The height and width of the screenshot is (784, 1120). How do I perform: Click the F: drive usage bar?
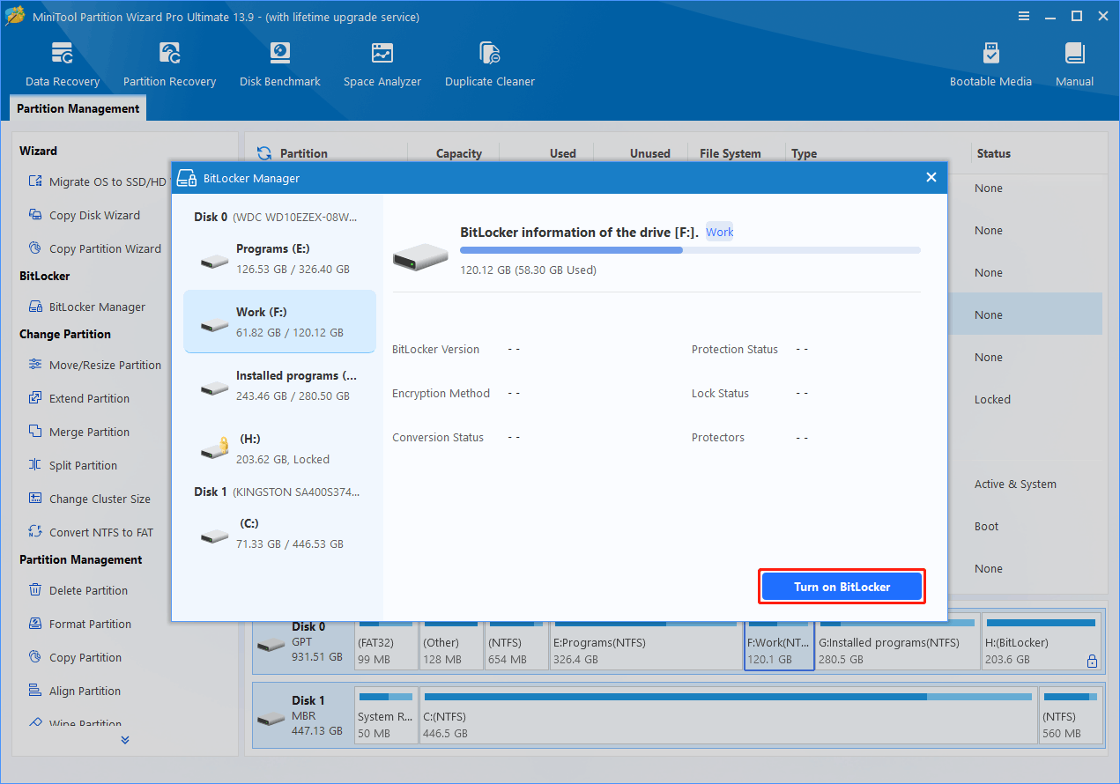(690, 250)
